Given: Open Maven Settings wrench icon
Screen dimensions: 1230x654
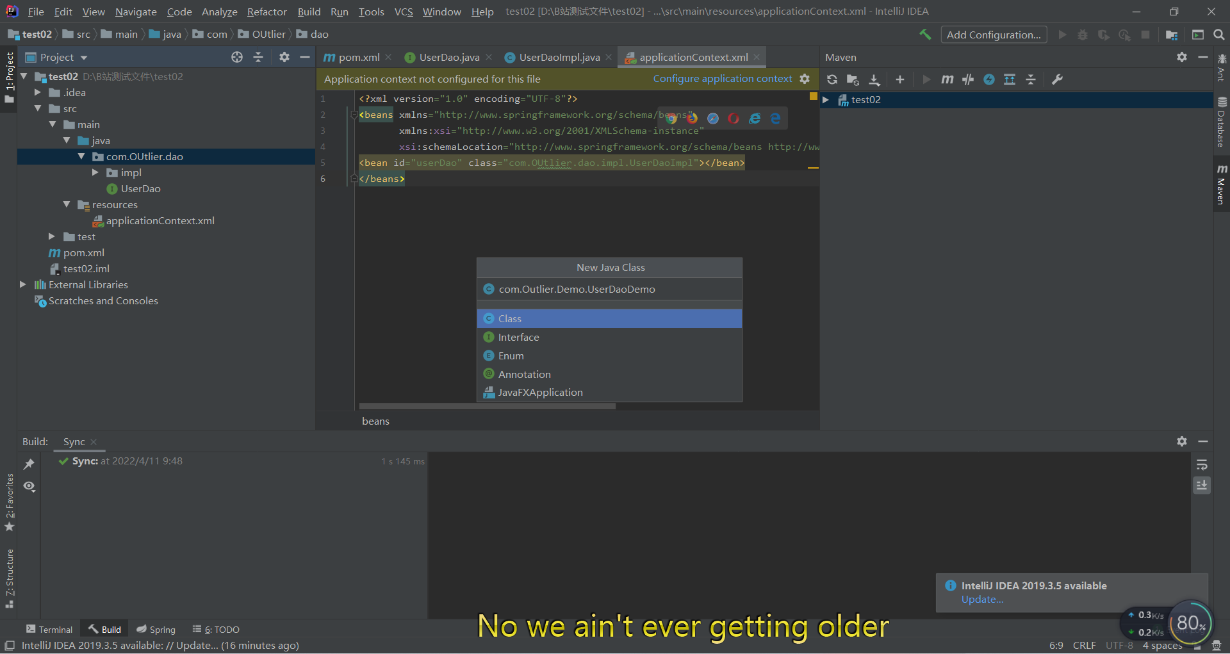Looking at the screenshot, I should coord(1057,79).
